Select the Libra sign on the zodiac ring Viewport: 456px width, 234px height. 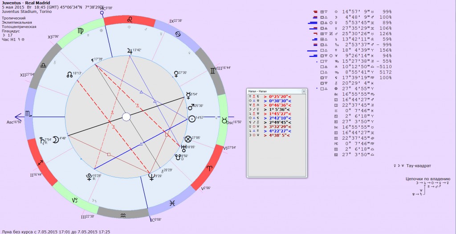[43, 65]
